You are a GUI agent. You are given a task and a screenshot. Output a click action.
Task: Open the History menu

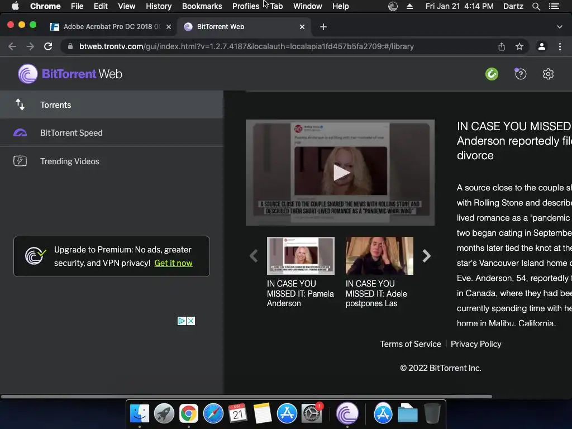click(x=159, y=6)
